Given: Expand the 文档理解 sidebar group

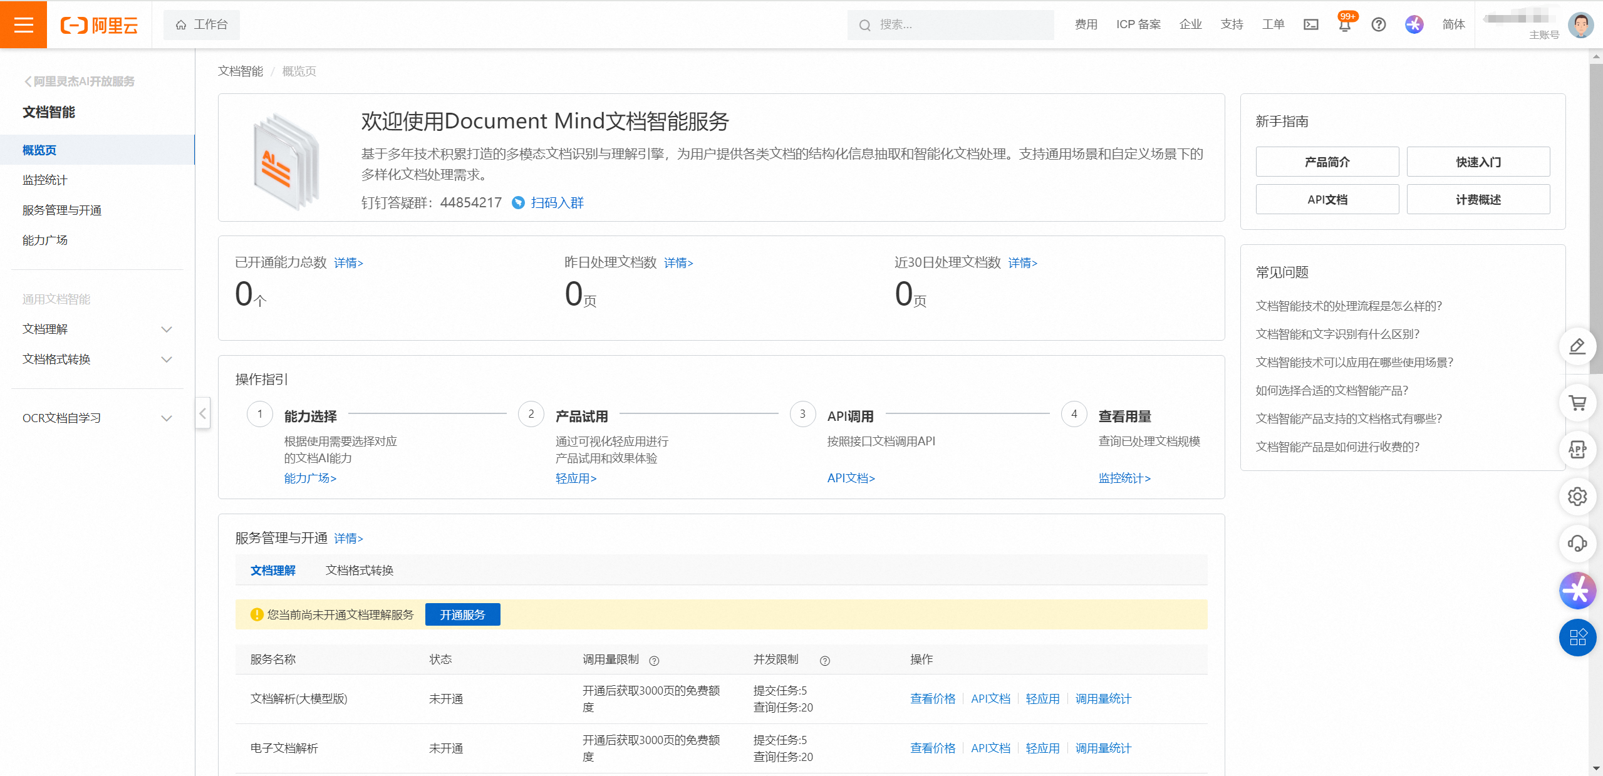Looking at the screenshot, I should click(167, 329).
